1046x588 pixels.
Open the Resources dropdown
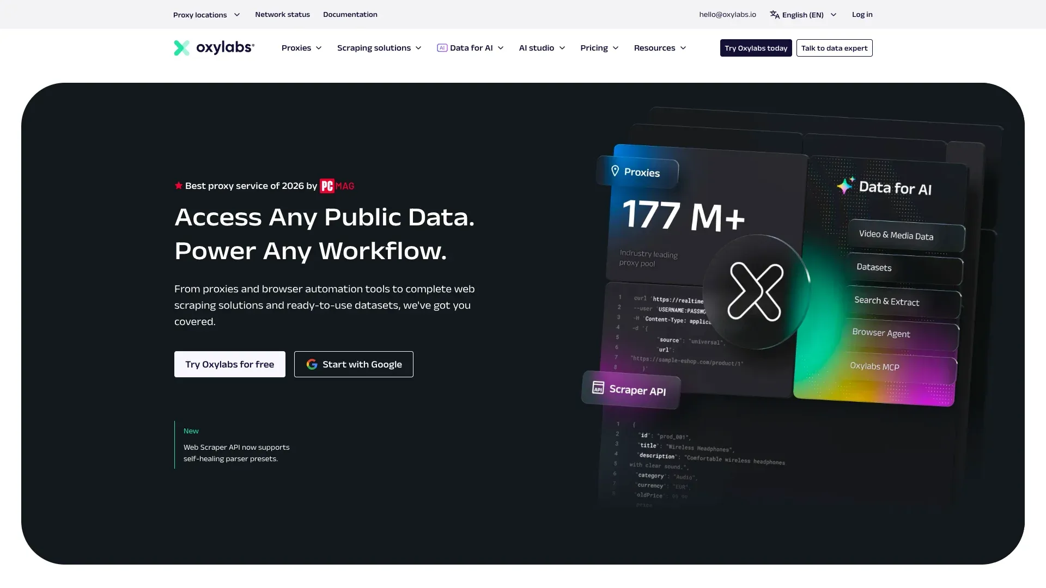click(x=659, y=48)
